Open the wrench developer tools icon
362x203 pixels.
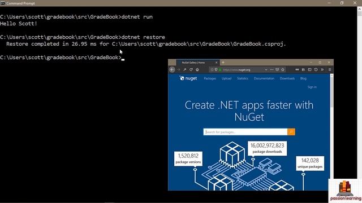[185, 69]
